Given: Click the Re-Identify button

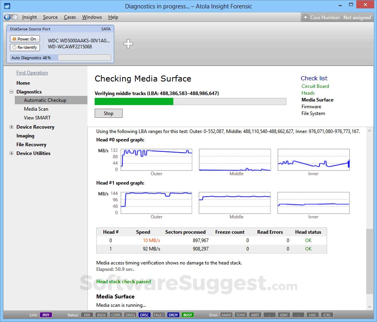Looking at the screenshot, I should [25, 47].
